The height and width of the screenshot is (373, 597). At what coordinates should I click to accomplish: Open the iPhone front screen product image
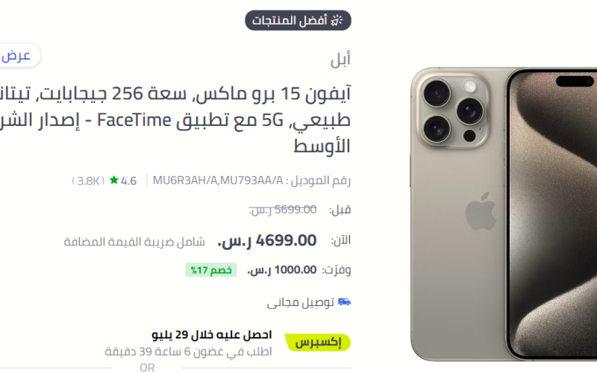click(551, 214)
